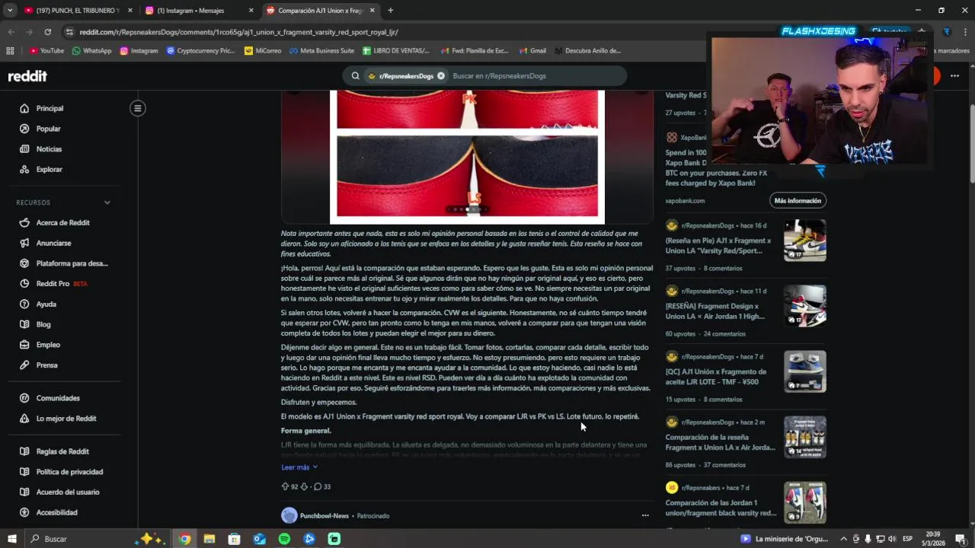Screen dimensions: 975x548
Task: Open the Windows Start menu
Action: coord(11,539)
